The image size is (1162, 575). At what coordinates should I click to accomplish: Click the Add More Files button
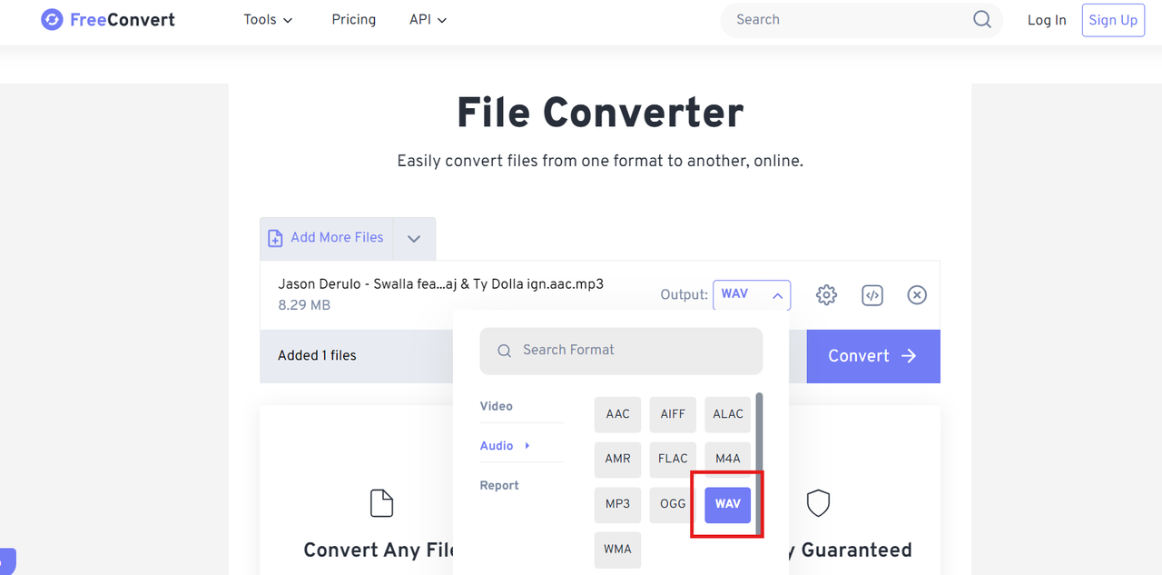click(x=327, y=239)
